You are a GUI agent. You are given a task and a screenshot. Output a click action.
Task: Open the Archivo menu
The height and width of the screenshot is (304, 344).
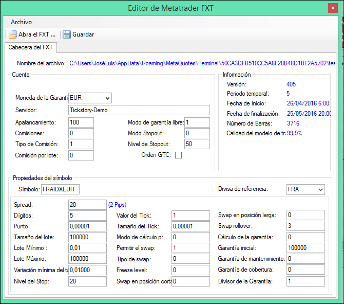[21, 22]
